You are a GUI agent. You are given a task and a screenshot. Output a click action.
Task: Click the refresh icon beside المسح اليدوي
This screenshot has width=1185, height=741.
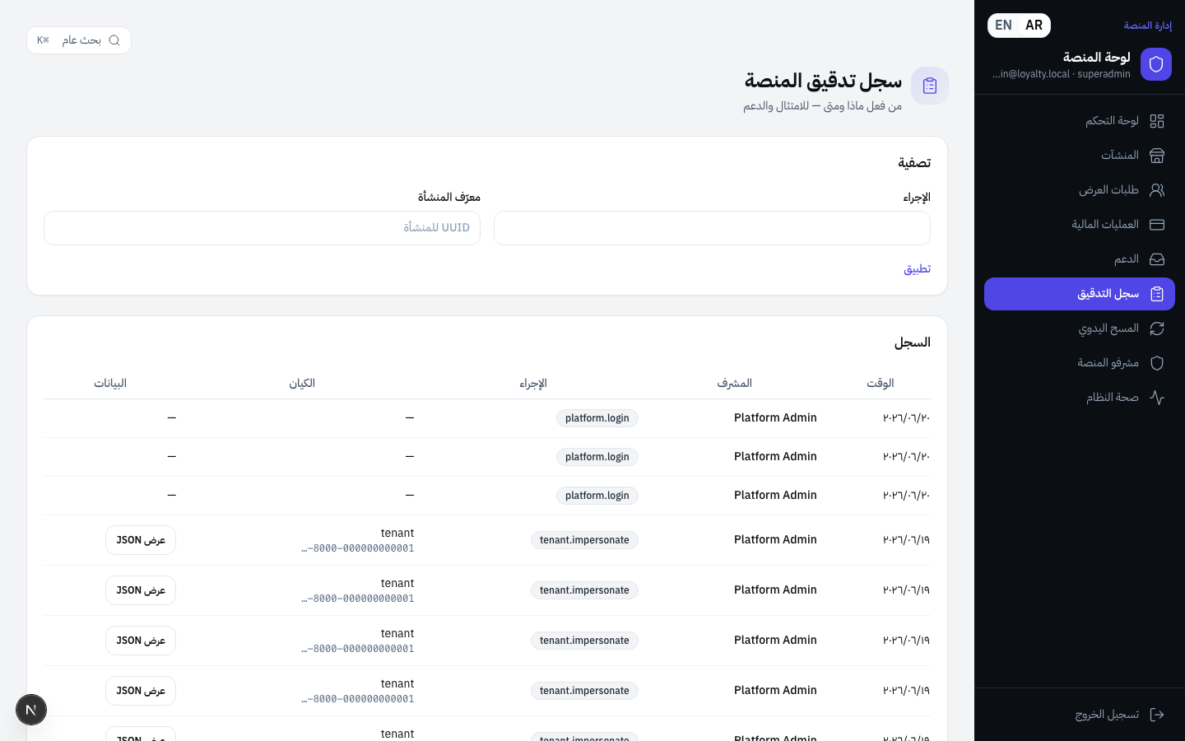click(x=1157, y=329)
